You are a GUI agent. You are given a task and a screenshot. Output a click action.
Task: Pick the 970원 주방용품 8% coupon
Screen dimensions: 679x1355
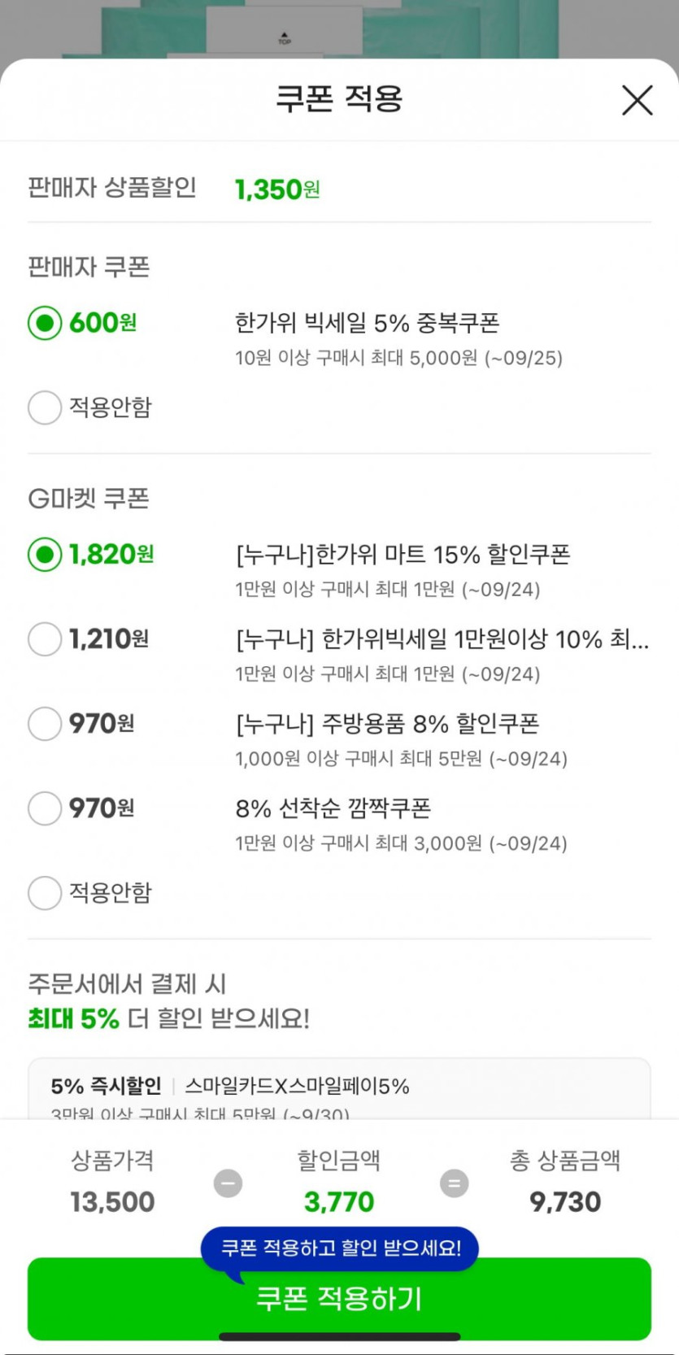point(45,724)
